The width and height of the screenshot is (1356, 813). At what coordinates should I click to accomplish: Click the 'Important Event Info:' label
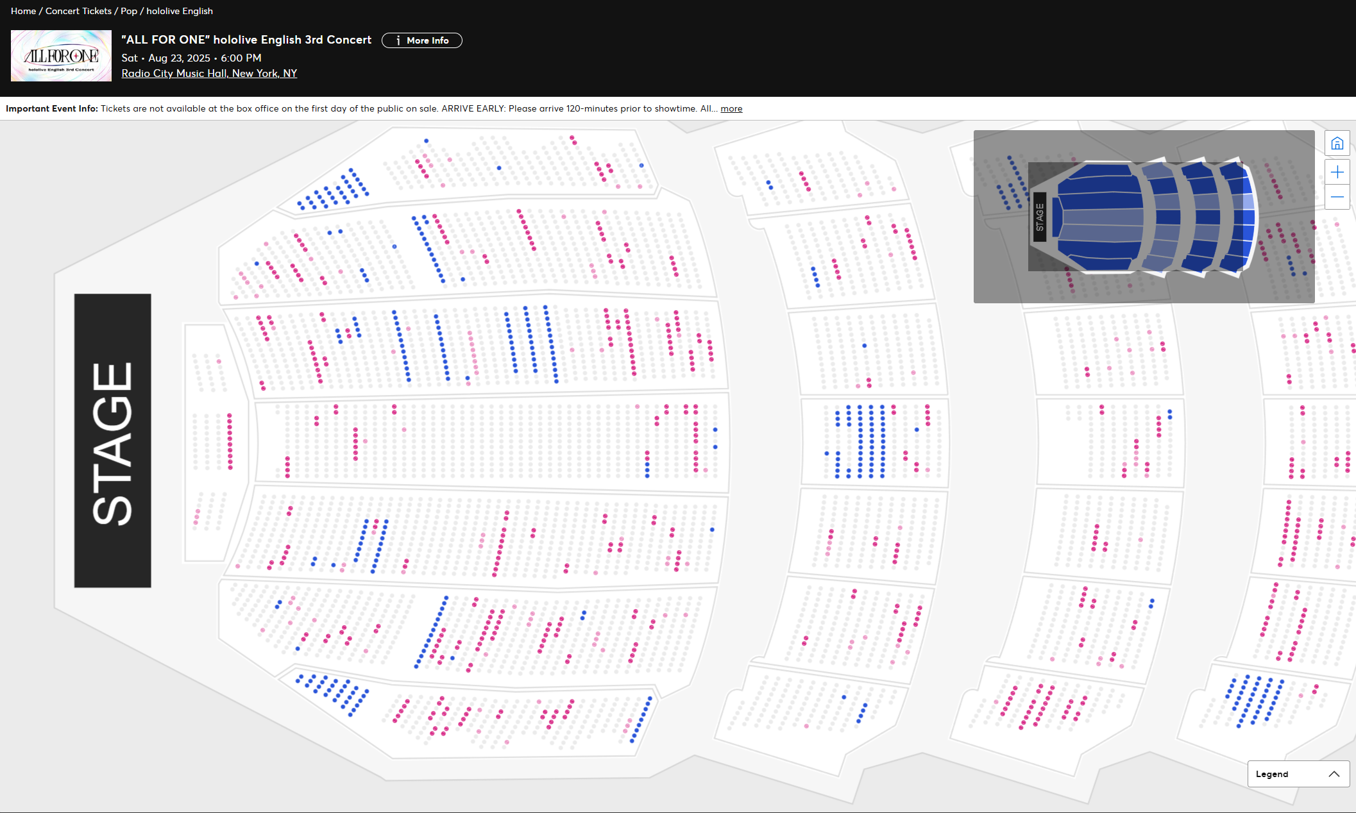[52, 108]
